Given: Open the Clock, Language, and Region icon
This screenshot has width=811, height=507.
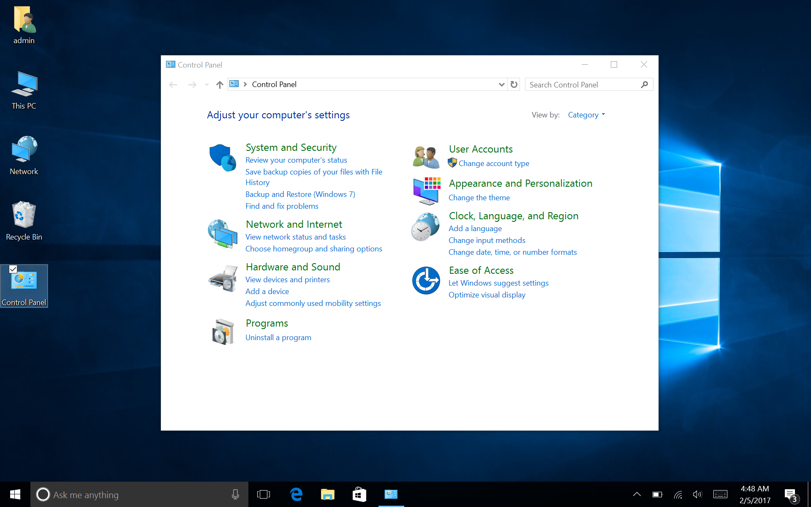Looking at the screenshot, I should (426, 227).
